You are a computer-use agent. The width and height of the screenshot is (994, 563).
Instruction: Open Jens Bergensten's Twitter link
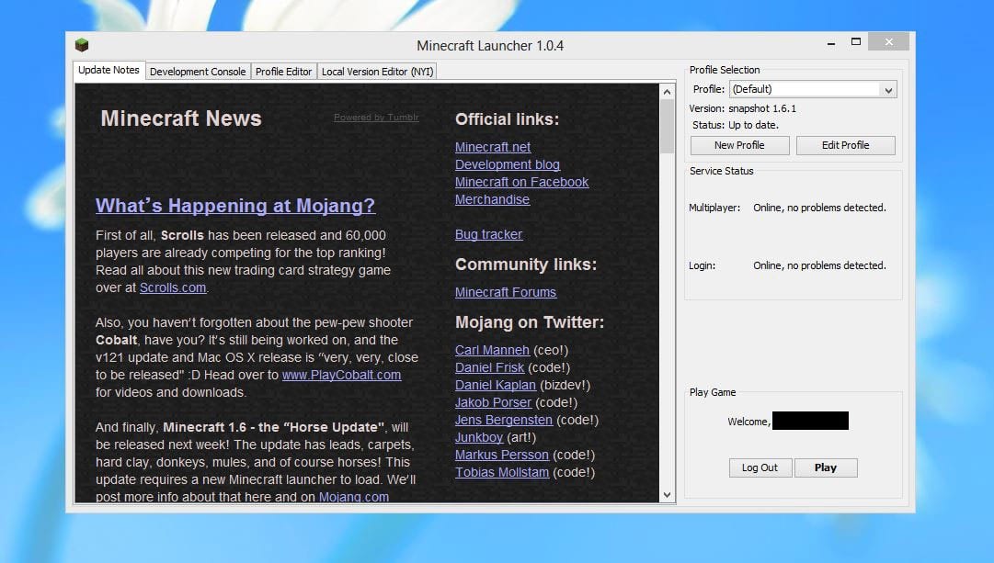(x=504, y=420)
